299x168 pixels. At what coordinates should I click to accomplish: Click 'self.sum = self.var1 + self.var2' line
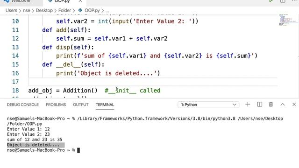tap(112, 38)
